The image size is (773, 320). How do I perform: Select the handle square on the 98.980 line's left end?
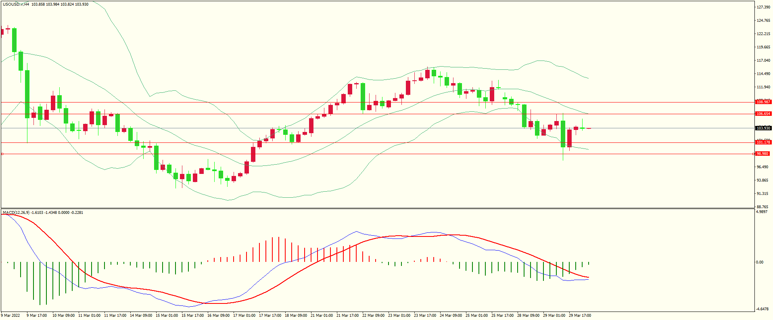coord(2,154)
